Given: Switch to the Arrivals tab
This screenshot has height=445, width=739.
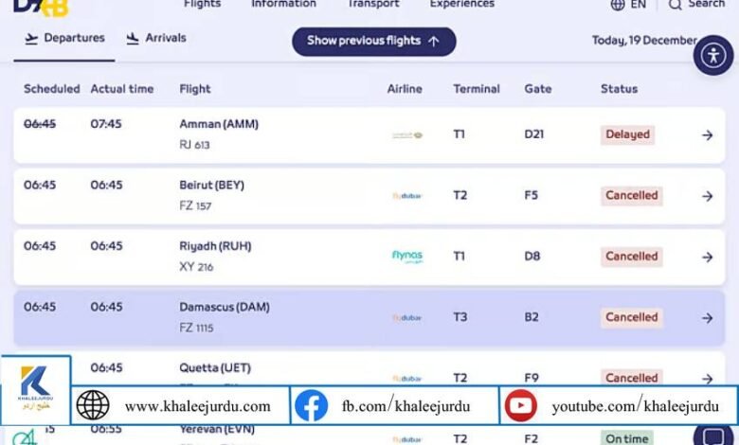Looking at the screenshot, I should [x=155, y=39].
